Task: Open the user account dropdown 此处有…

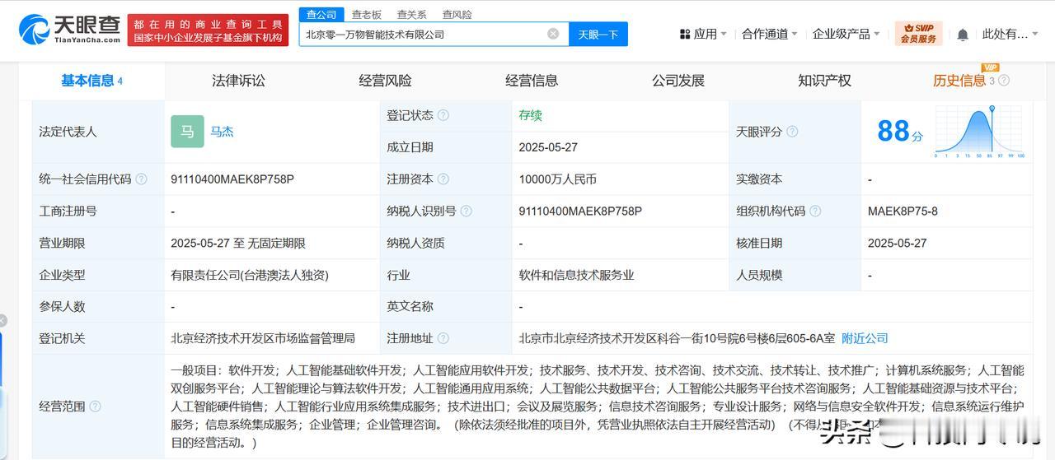Action: coord(1010,34)
